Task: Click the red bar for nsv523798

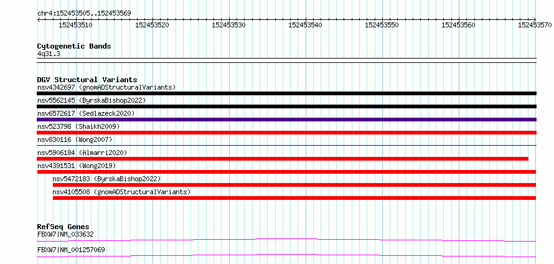Action: (286, 133)
